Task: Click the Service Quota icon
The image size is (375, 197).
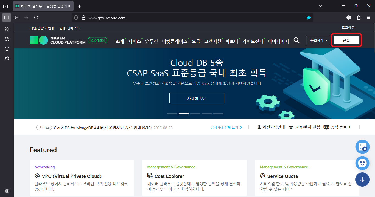Action: 263,176
